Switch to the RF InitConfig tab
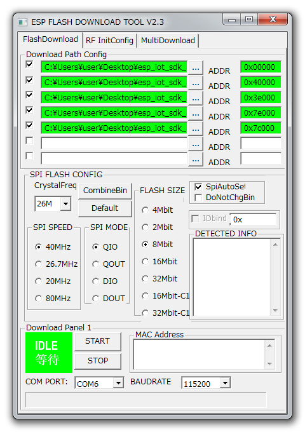 click(109, 41)
